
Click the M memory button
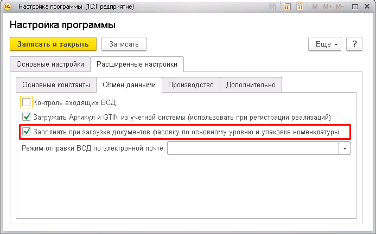(315, 6)
